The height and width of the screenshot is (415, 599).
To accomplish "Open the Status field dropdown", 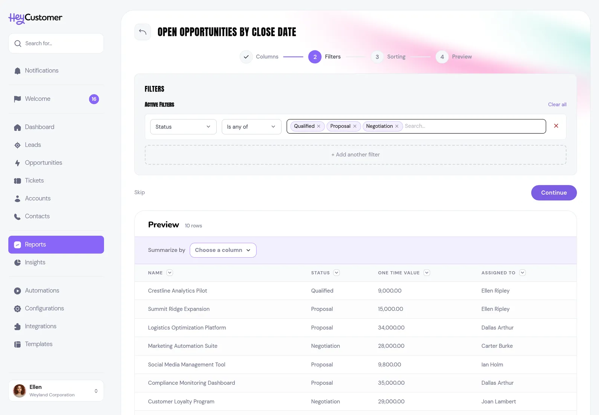I will point(183,127).
